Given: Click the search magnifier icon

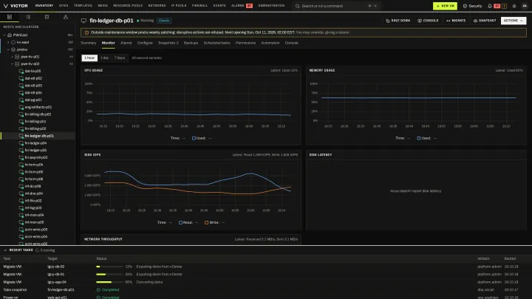Looking at the screenshot, I should tap(298, 6).
